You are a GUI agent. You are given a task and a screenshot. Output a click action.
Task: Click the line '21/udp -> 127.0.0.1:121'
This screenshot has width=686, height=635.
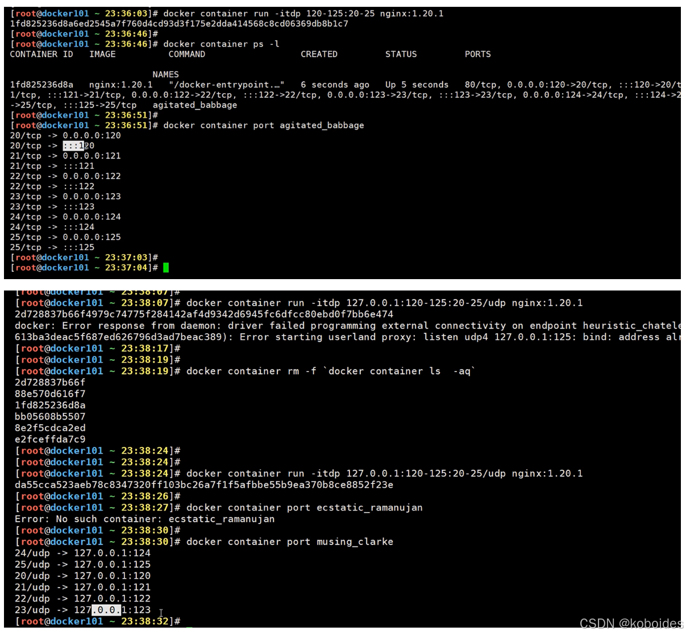pyautogui.click(x=83, y=587)
